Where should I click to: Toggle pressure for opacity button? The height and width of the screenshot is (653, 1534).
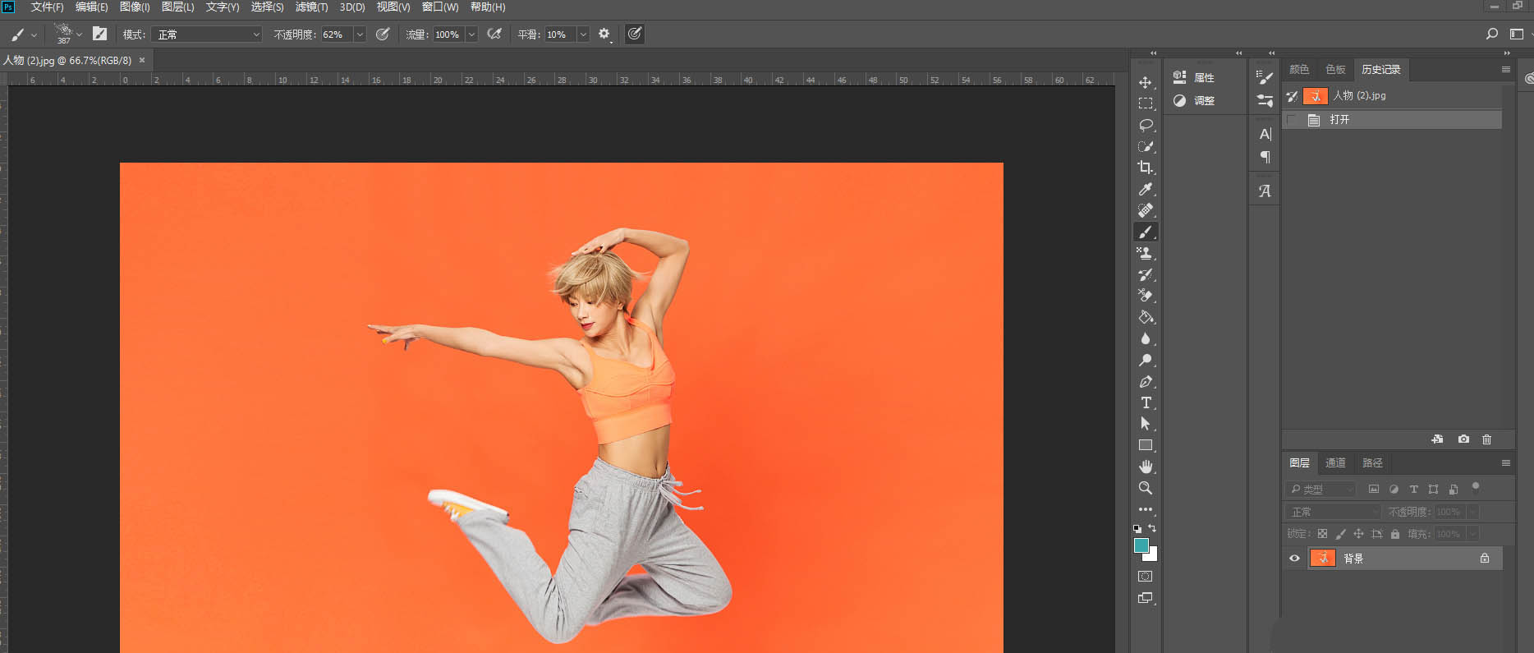click(383, 34)
